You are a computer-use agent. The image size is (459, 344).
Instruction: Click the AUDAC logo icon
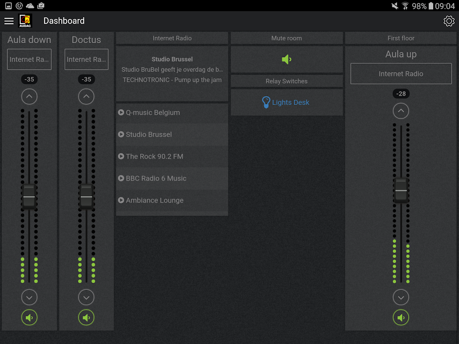click(25, 21)
